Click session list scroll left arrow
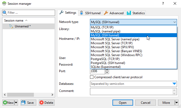Image resolution: width=181 pixels, height=108 pixels. (5, 95)
